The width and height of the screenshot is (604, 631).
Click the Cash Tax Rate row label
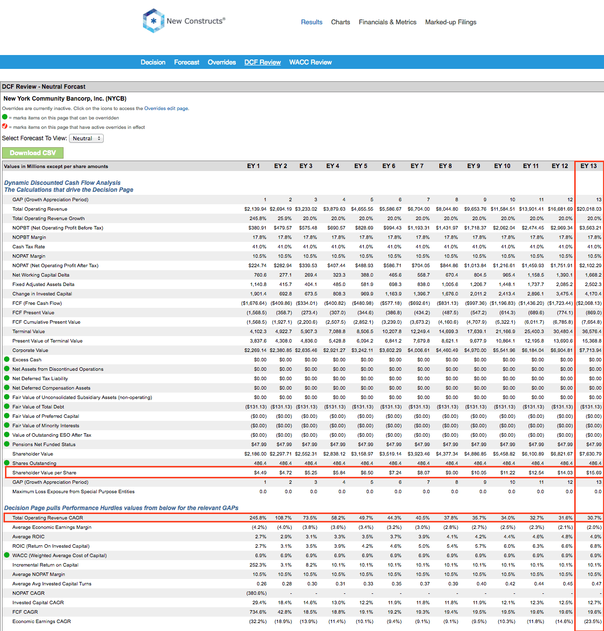29,246
